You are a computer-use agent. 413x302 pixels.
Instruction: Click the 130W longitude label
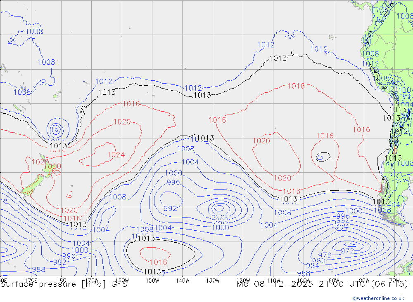click(x=213, y=280)
